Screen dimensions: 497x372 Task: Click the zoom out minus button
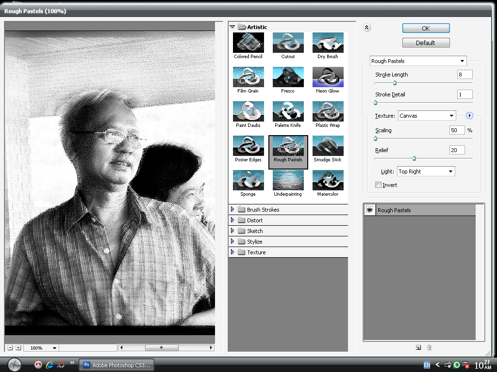pos(10,348)
